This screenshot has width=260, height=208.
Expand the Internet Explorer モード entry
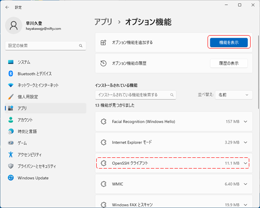246,142
